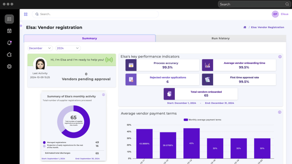Open the notifications bell icon

pos(9,43)
